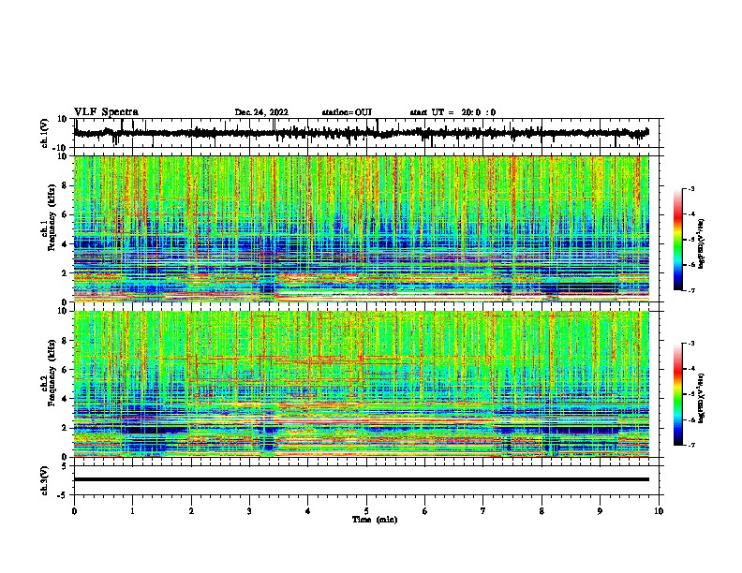Image resolution: width=742 pixels, height=573 pixels.
Task: Click time axis tick label "9"
Action: click(600, 511)
